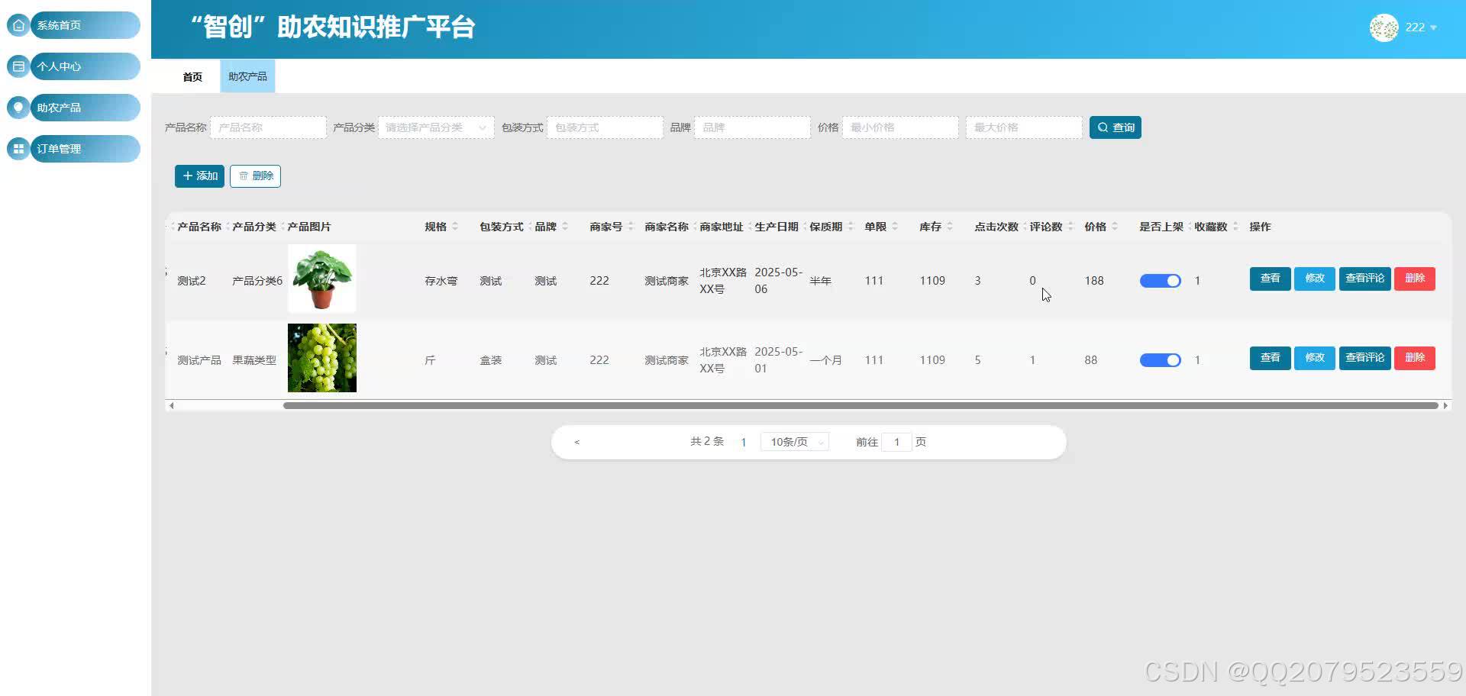
Task: Click 查看 for 测试2
Action: (1270, 279)
